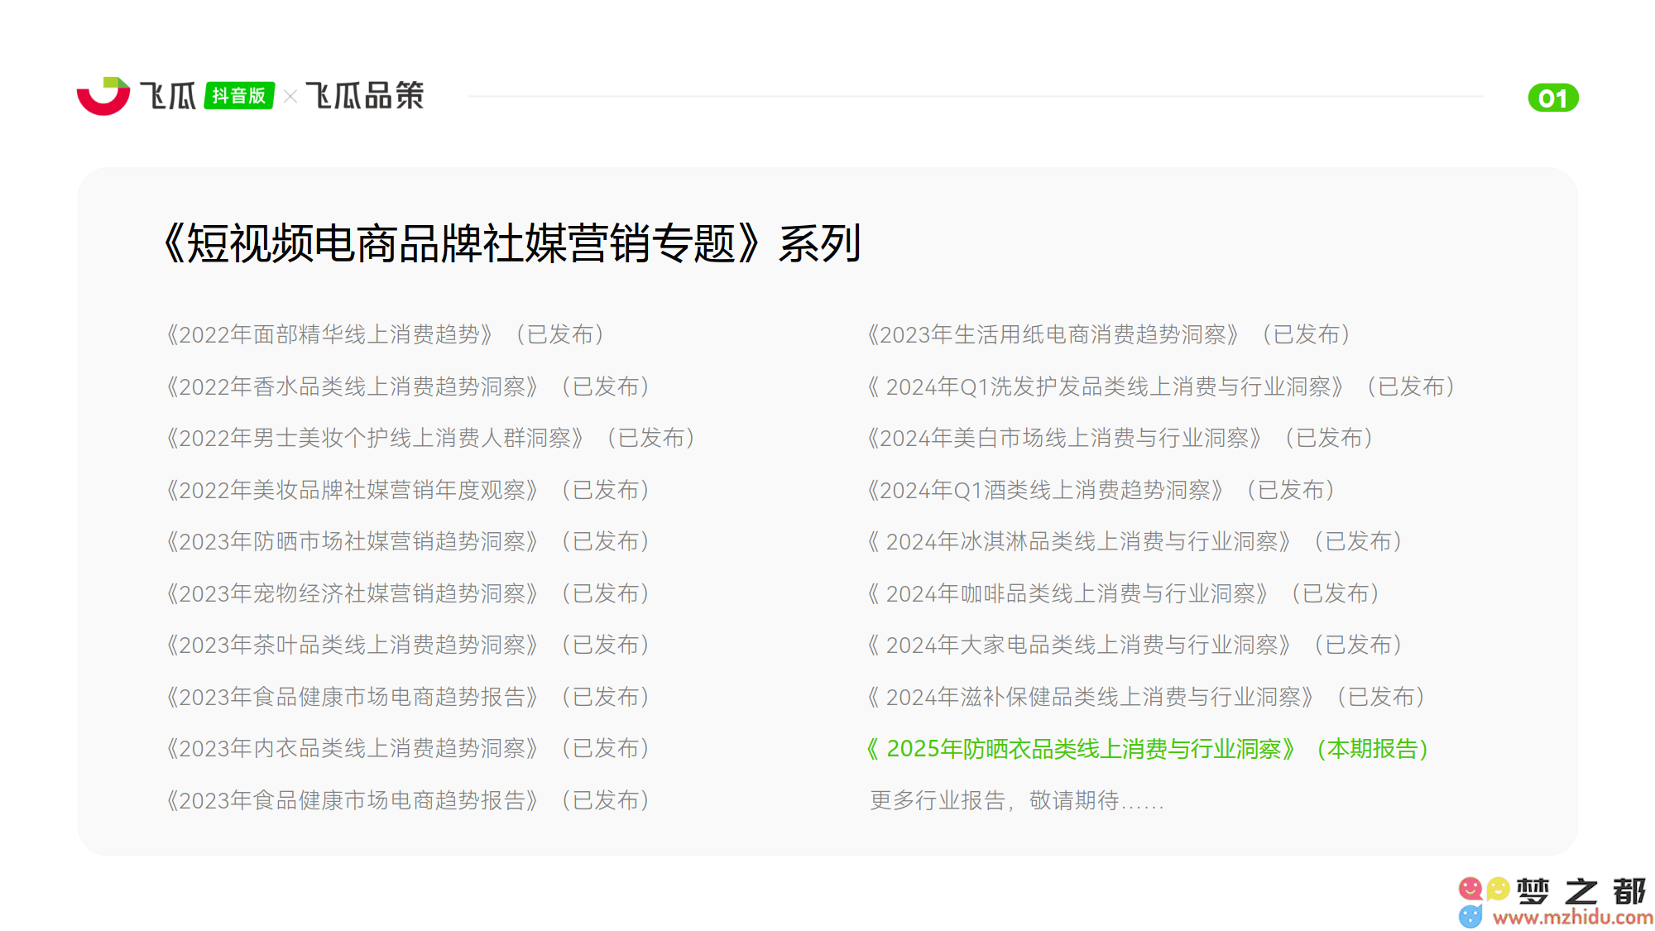Viewport: 1655px width, 931px height.
Task: Click the green 抖音版 badge
Action: click(x=239, y=96)
